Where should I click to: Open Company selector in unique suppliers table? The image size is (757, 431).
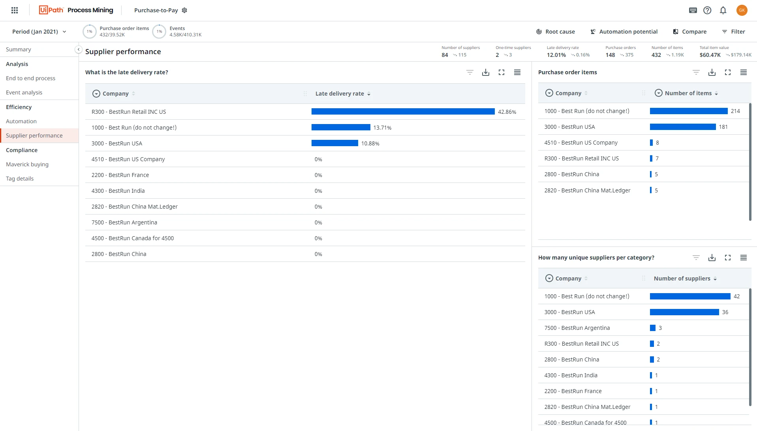(549, 279)
